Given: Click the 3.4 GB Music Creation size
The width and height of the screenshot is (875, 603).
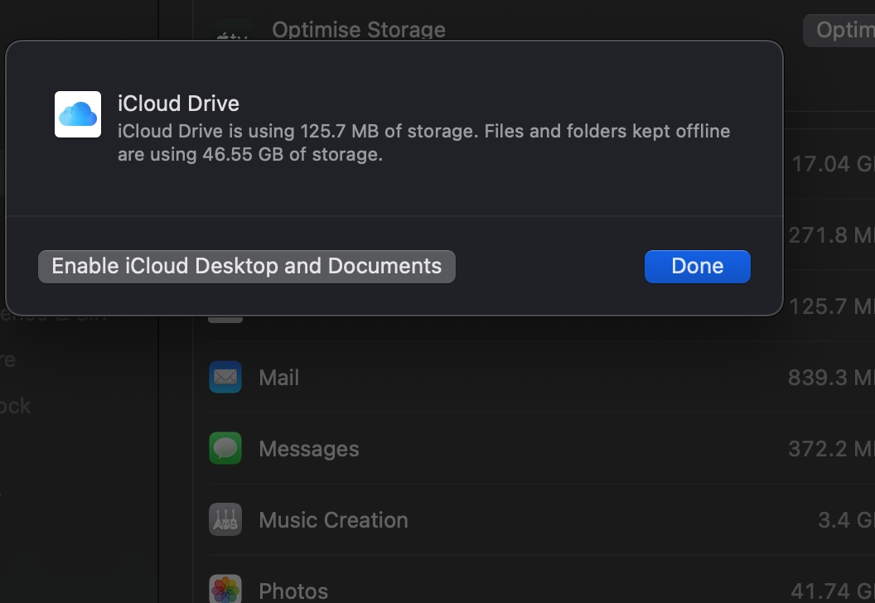Looking at the screenshot, I should click(847, 520).
